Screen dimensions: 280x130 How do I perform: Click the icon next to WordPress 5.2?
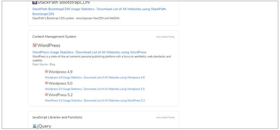click(x=46, y=94)
